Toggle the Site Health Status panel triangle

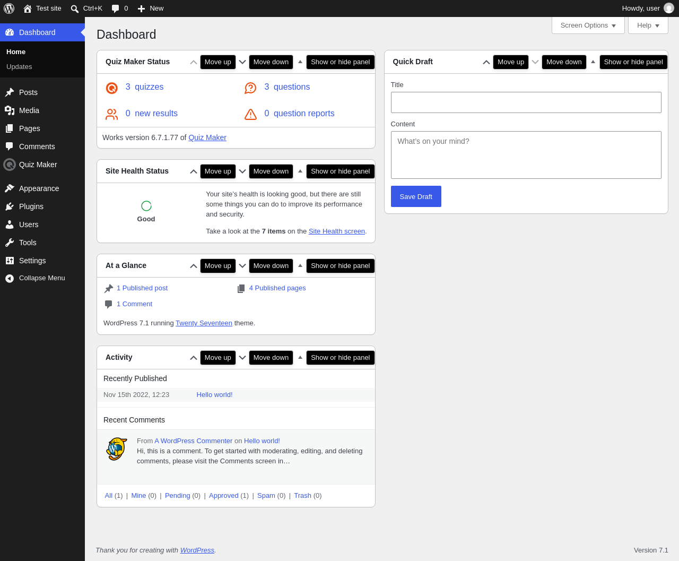[x=300, y=171]
